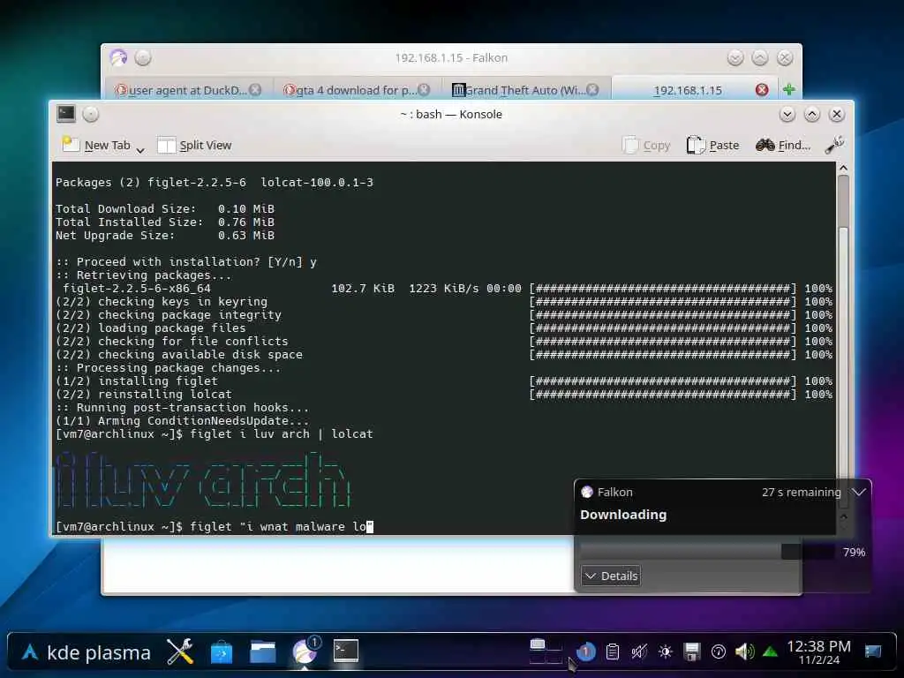Click the '27 s remaining' text

[x=801, y=492]
